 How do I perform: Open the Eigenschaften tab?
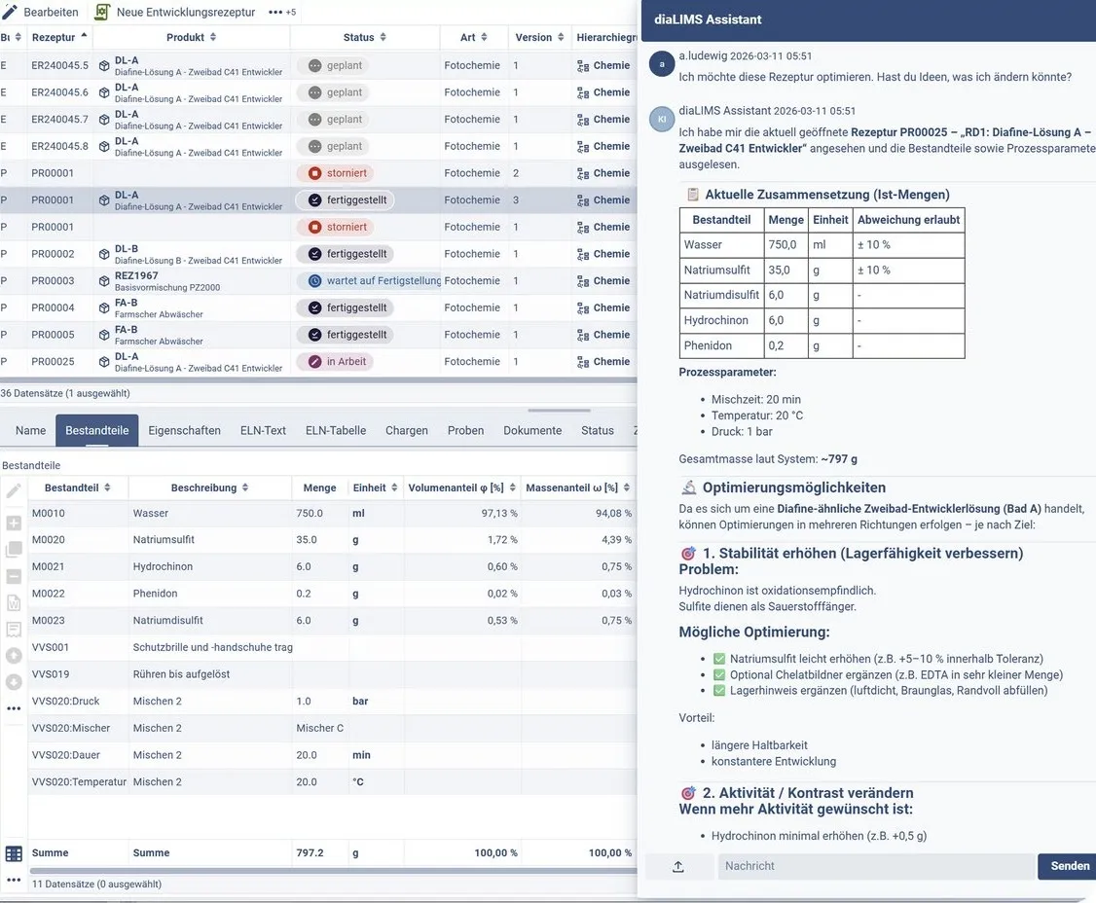click(x=185, y=430)
